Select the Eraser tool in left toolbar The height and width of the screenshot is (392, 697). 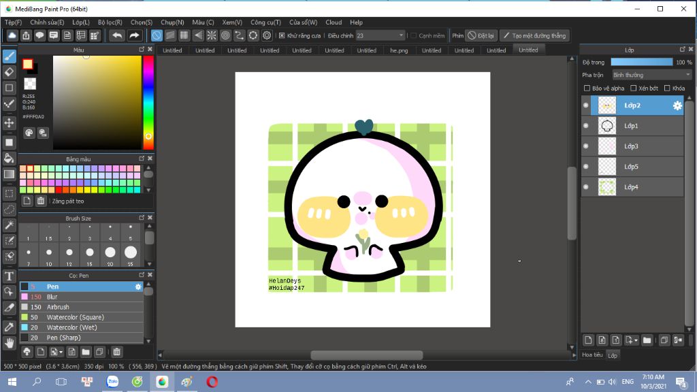(x=10, y=71)
